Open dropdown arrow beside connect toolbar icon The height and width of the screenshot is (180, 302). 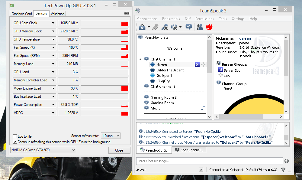(149, 27)
